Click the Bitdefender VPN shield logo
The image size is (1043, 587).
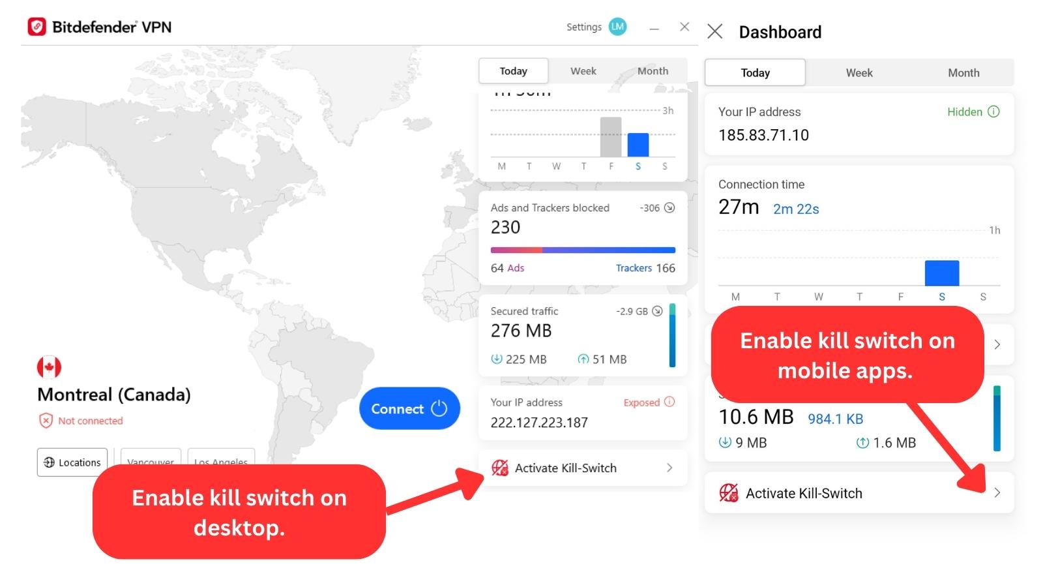click(37, 27)
